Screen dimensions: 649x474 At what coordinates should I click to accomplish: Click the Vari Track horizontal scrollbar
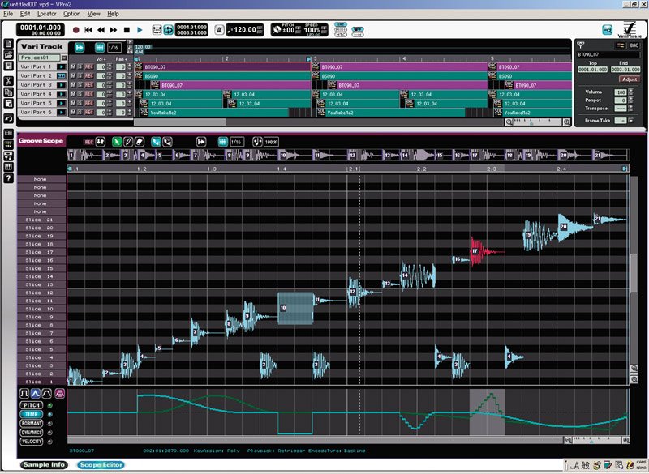(x=319, y=122)
